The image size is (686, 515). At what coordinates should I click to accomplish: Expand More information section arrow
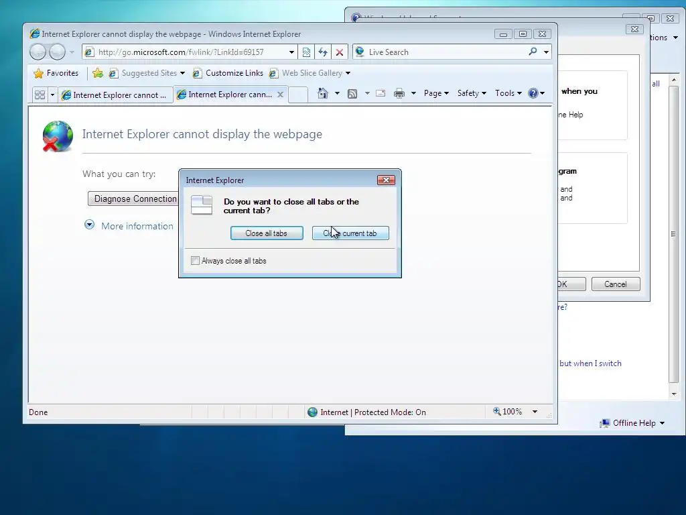[x=89, y=225]
